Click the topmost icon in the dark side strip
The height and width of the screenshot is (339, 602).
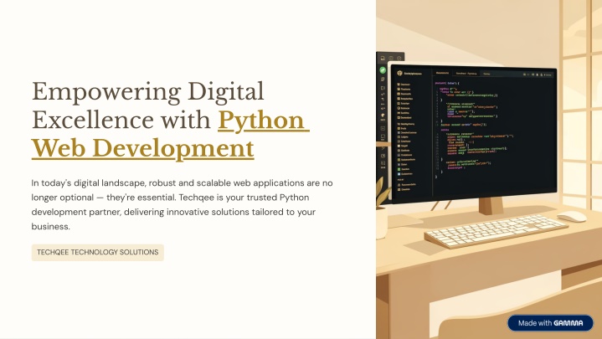tap(383, 59)
